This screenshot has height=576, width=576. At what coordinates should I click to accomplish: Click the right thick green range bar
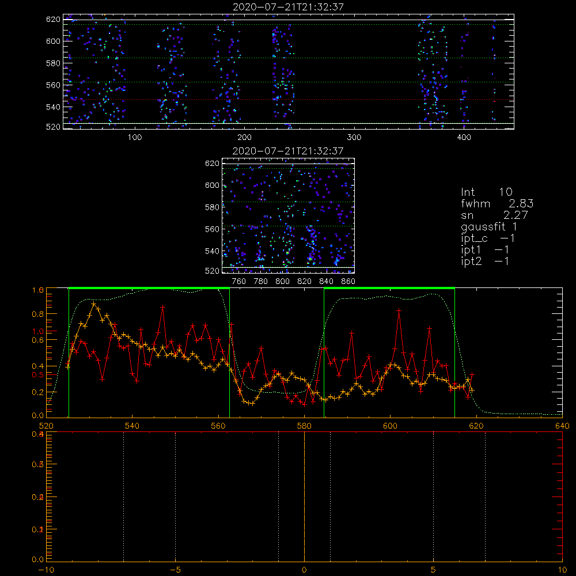tap(389, 288)
